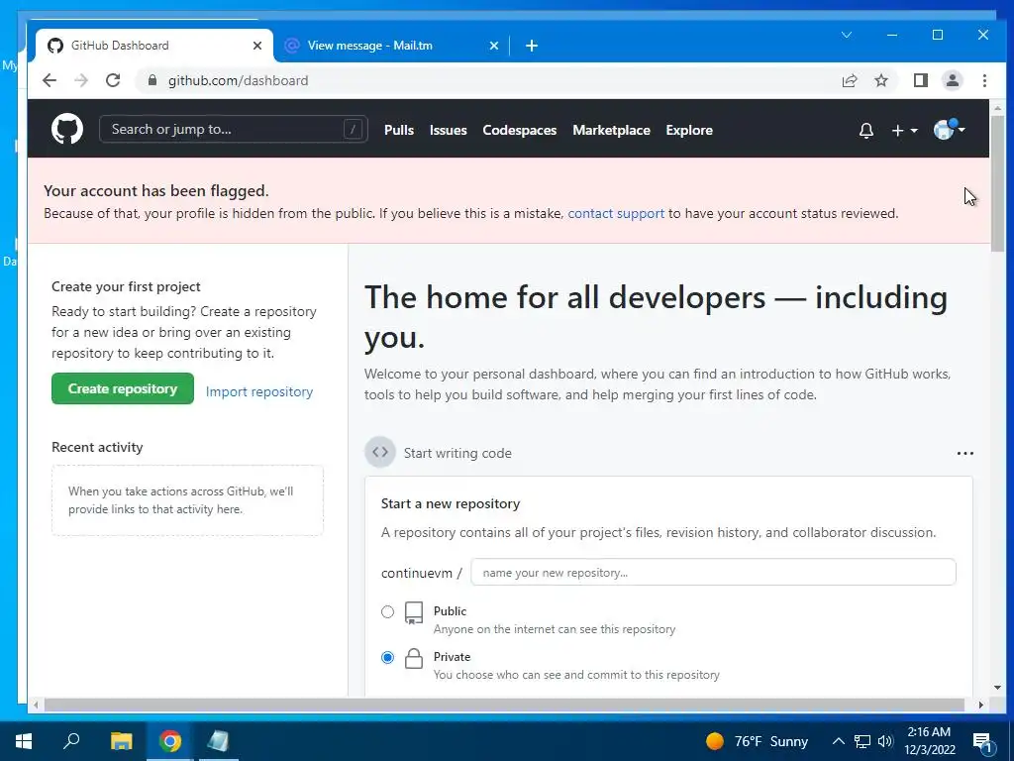The image size is (1014, 761).
Task: Click the address bar URL
Action: pos(238,80)
